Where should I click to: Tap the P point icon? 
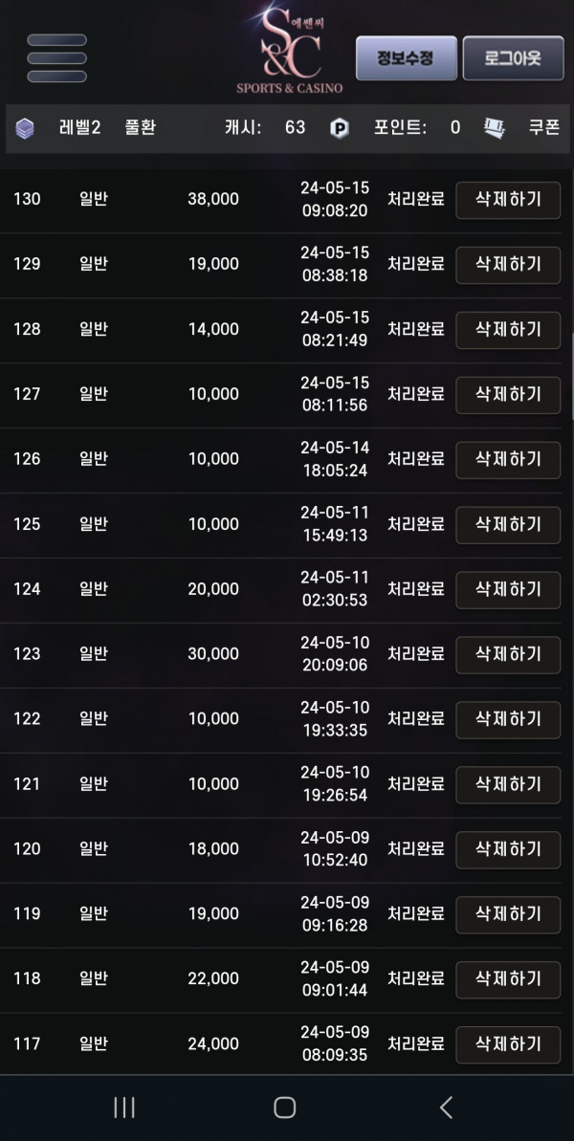(339, 129)
